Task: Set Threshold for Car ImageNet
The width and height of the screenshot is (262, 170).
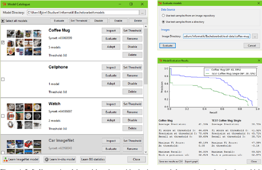Action: (132, 141)
